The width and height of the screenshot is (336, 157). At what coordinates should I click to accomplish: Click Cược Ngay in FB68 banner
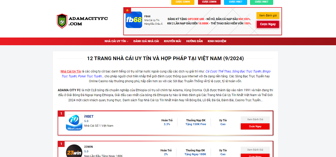pyautogui.click(x=268, y=24)
